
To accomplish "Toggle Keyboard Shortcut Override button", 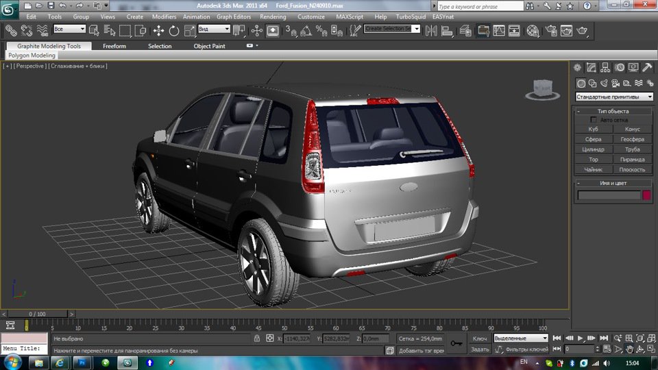I will pos(273,30).
